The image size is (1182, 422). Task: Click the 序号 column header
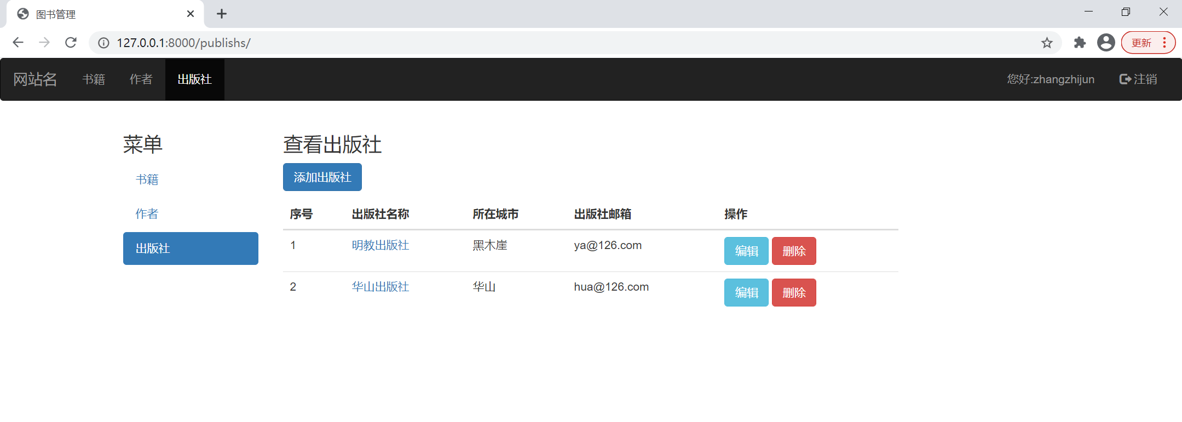coord(301,214)
